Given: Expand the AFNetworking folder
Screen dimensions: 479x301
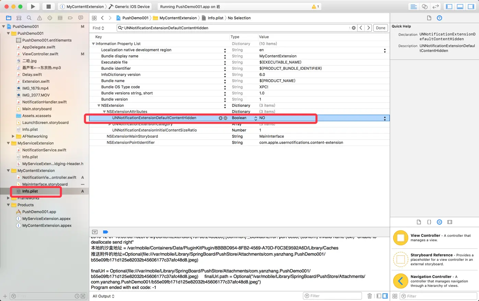Looking at the screenshot, I should click(x=13, y=136).
